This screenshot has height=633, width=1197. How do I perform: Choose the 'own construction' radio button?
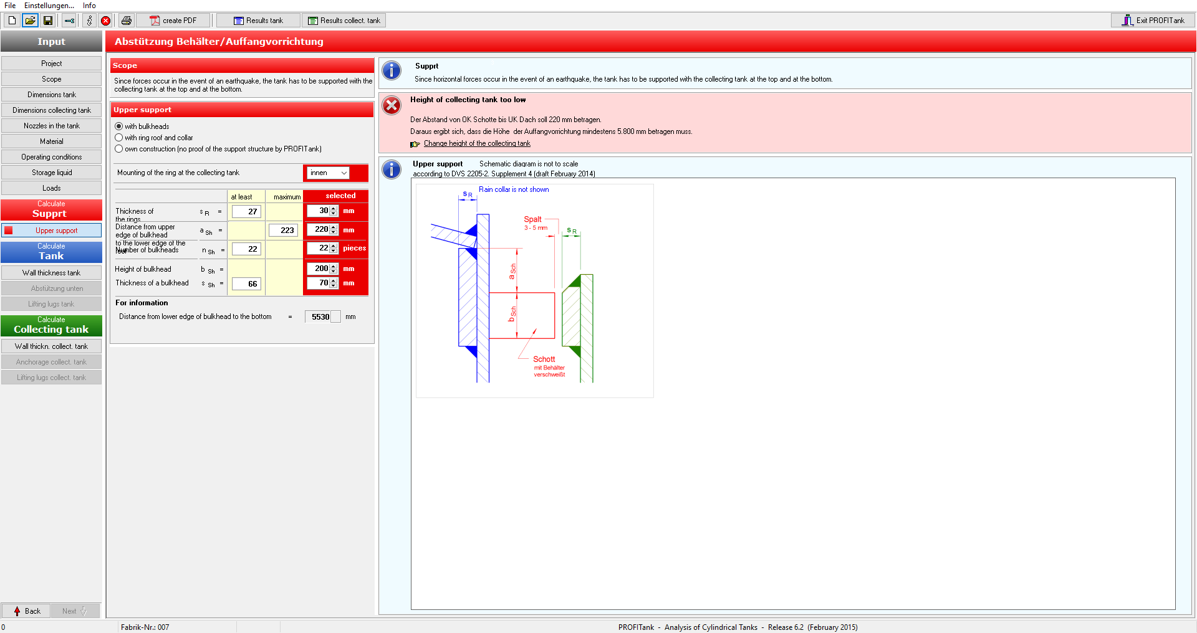[119, 149]
